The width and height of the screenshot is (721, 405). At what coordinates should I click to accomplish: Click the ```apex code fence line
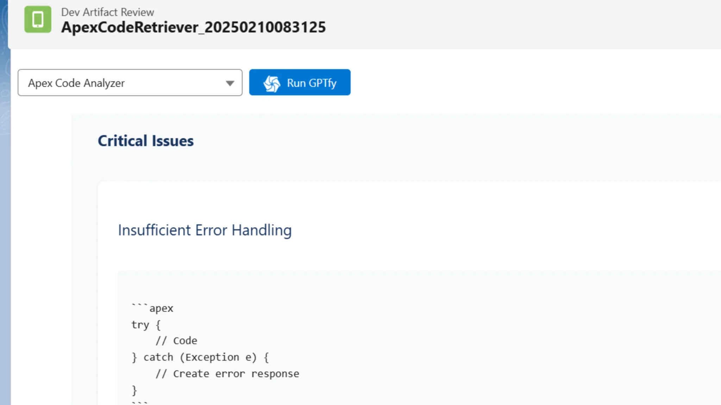(x=152, y=308)
